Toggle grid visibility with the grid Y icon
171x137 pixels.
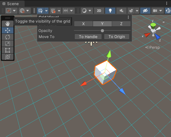(40, 11)
